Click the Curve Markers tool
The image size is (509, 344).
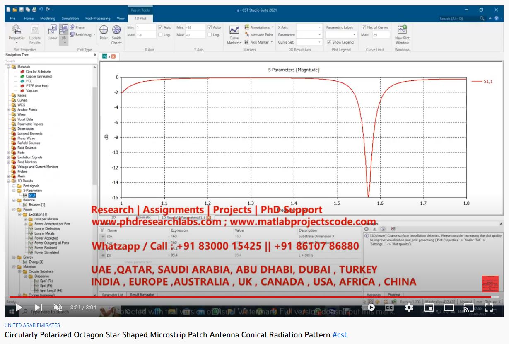pos(234,34)
